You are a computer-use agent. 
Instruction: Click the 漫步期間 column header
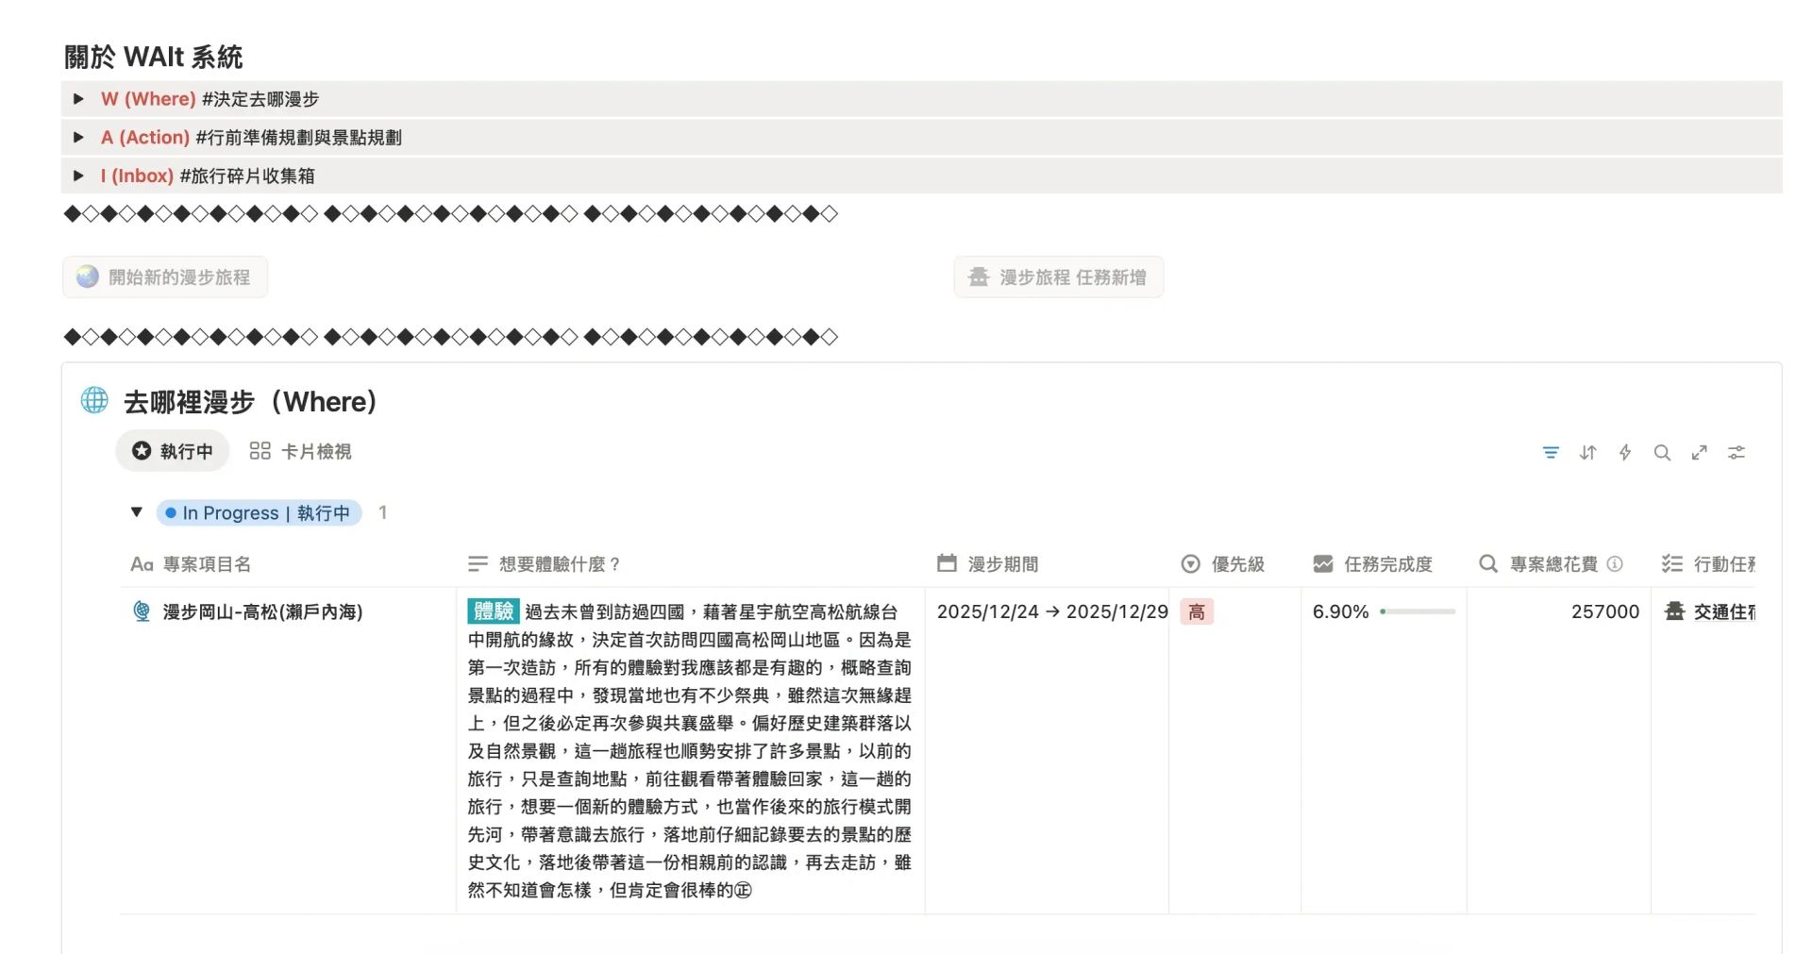tap(1002, 564)
